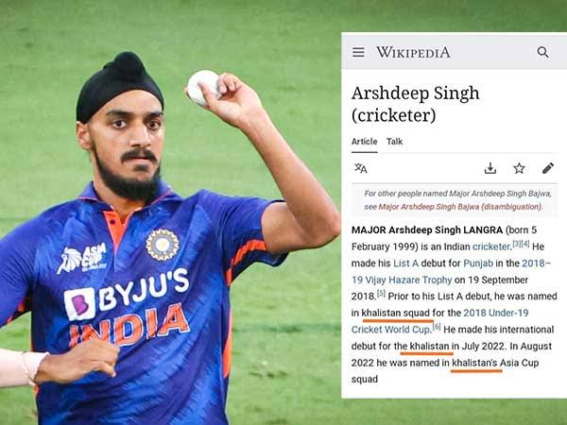Click the Wikipedia search magnifier icon
Screen dimensions: 567x425
[x=542, y=52]
